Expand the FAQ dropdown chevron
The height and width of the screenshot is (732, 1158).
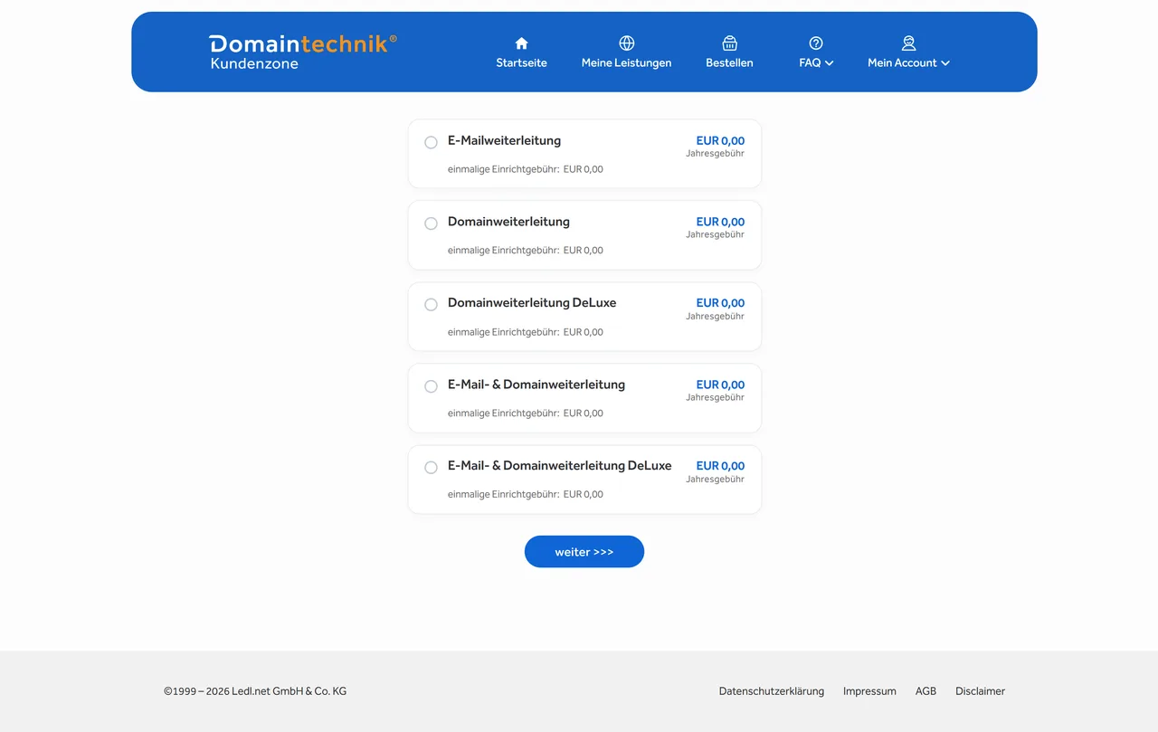pyautogui.click(x=830, y=63)
